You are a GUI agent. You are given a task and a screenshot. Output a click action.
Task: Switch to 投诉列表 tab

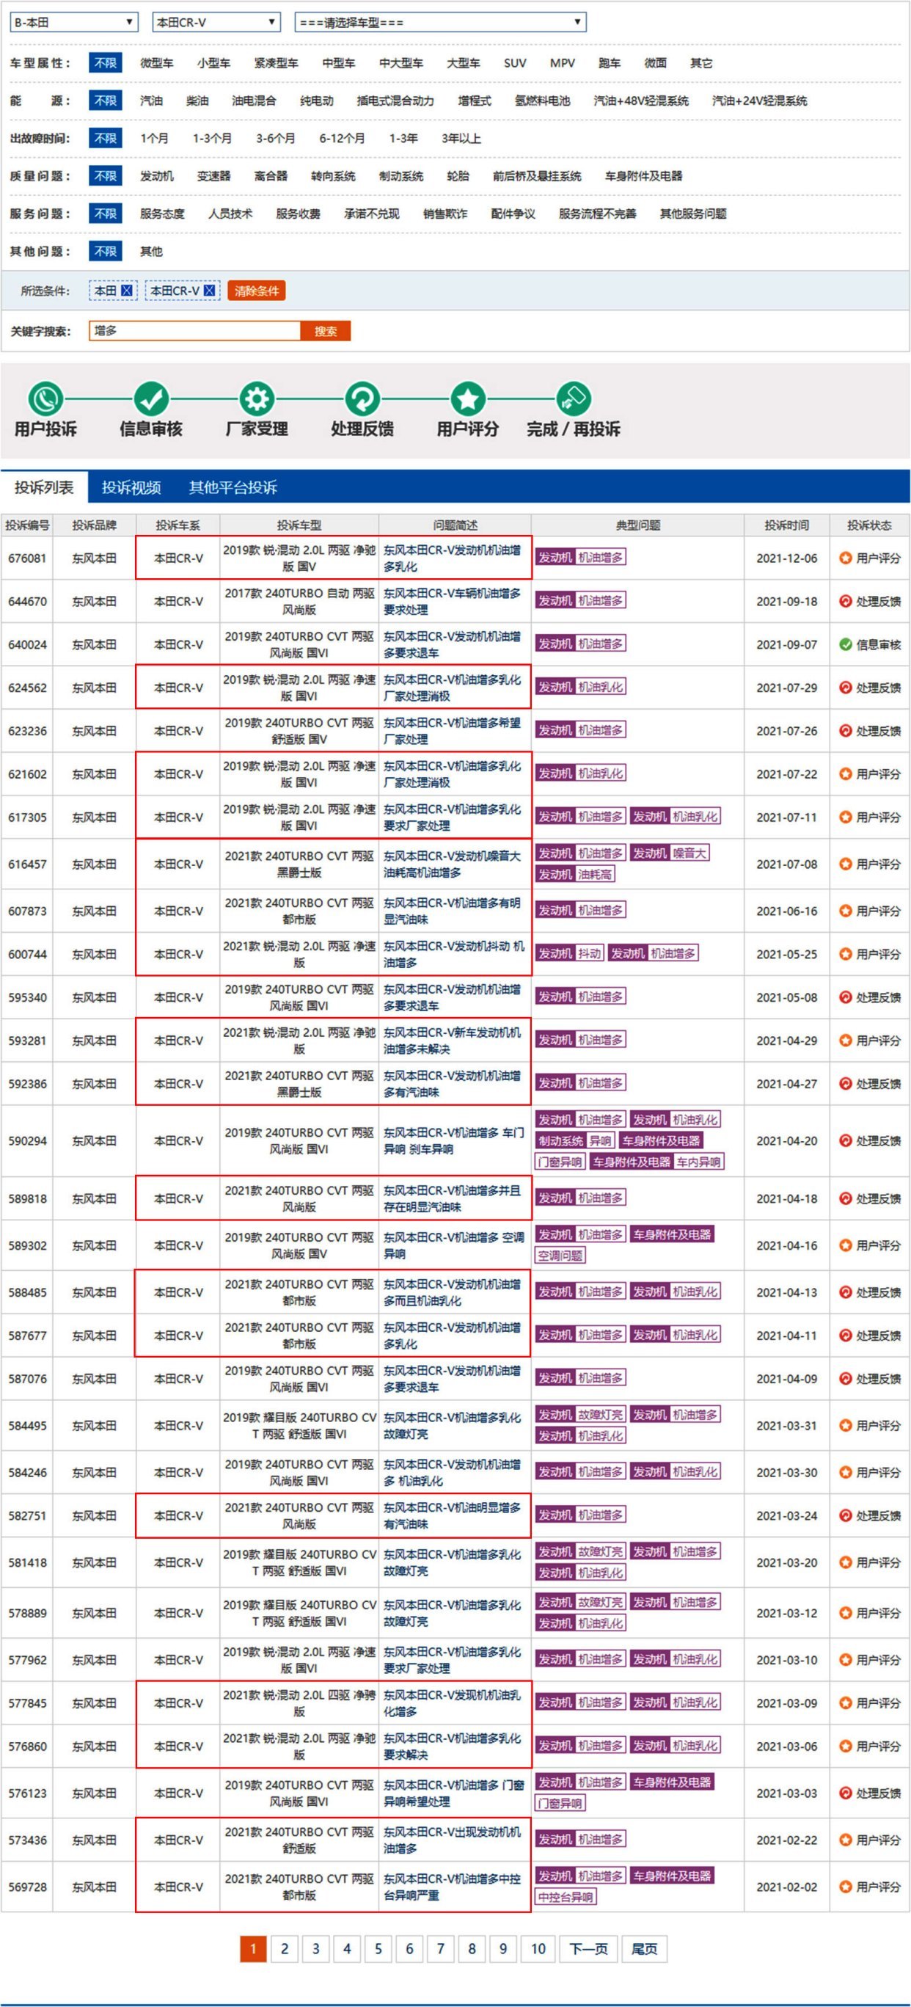pos(45,488)
